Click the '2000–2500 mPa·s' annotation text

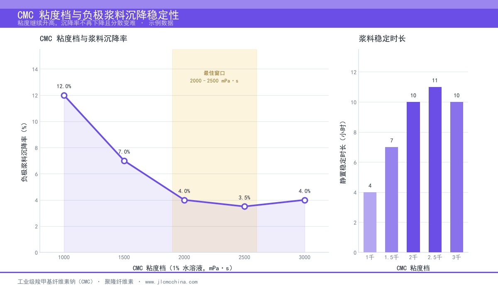tap(214, 81)
